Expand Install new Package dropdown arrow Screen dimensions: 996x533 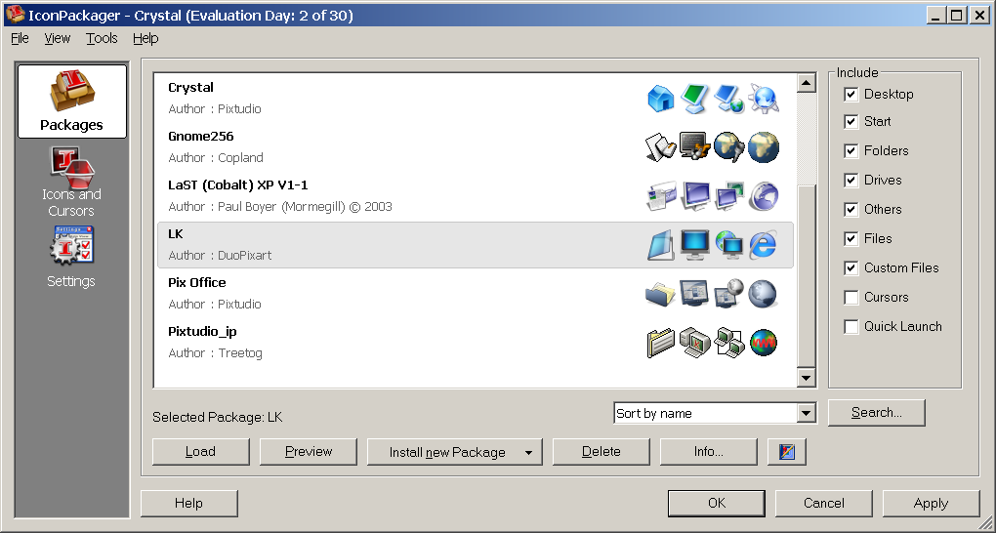click(528, 452)
